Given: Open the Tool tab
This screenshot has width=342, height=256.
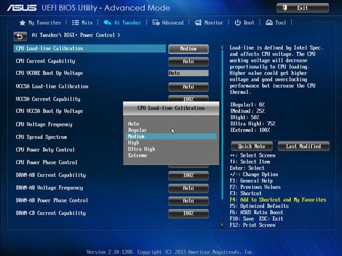Looking at the screenshot, I should [x=275, y=23].
